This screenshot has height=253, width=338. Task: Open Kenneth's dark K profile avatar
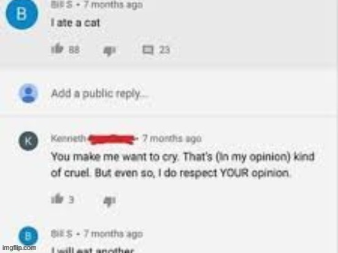pyautogui.click(x=28, y=141)
